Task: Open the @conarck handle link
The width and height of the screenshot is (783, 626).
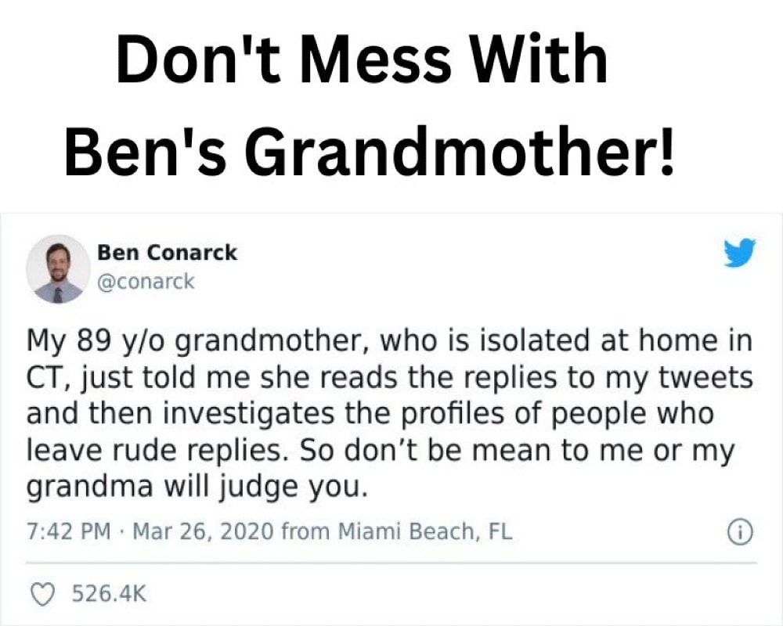Action: click(145, 282)
